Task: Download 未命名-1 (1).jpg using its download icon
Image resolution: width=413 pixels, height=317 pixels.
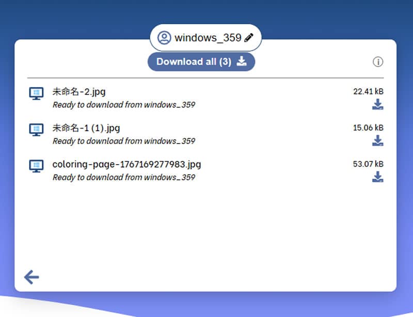Action: 378,141
